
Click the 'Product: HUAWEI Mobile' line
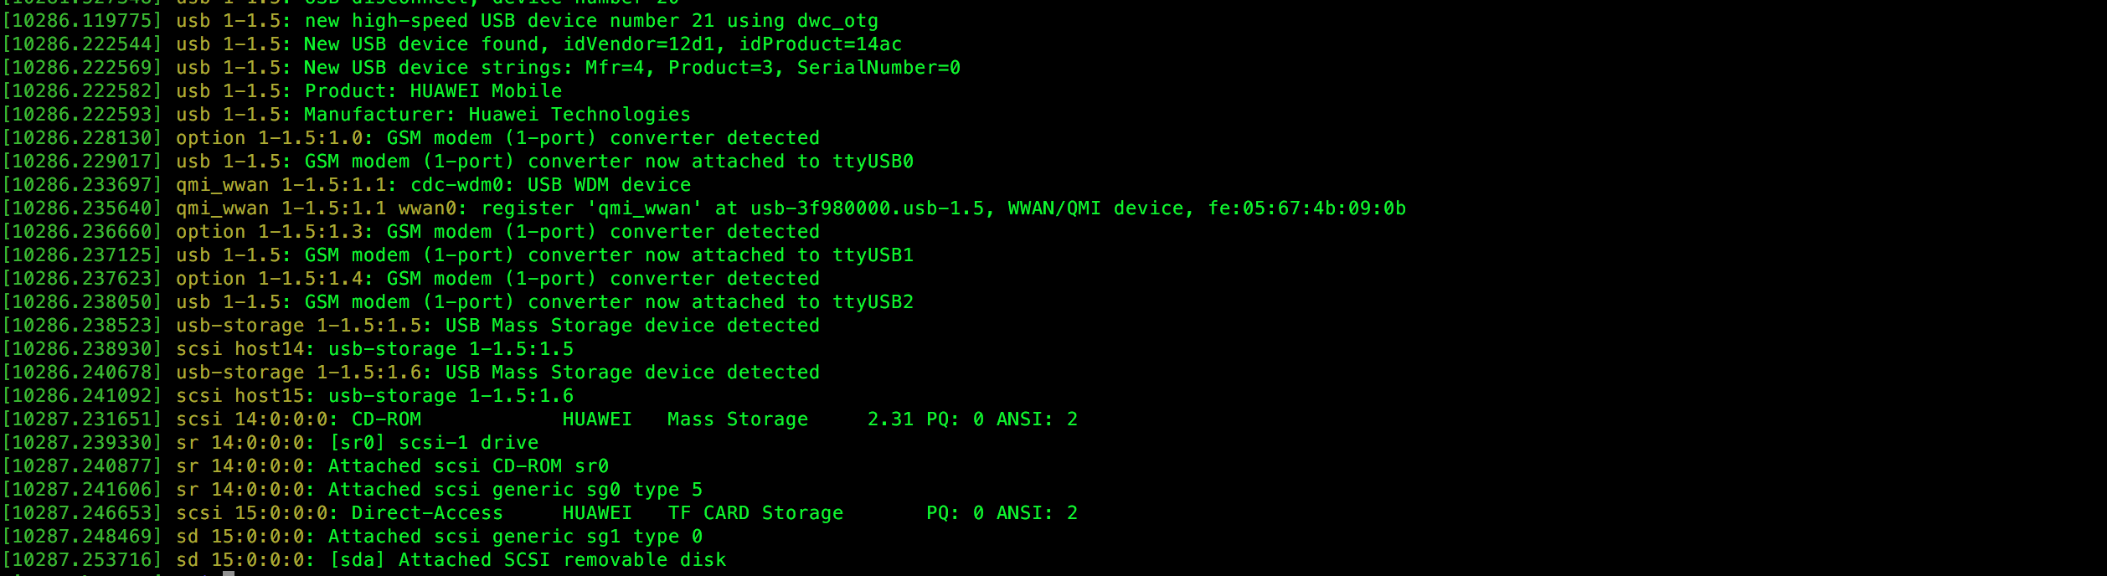[282, 90]
